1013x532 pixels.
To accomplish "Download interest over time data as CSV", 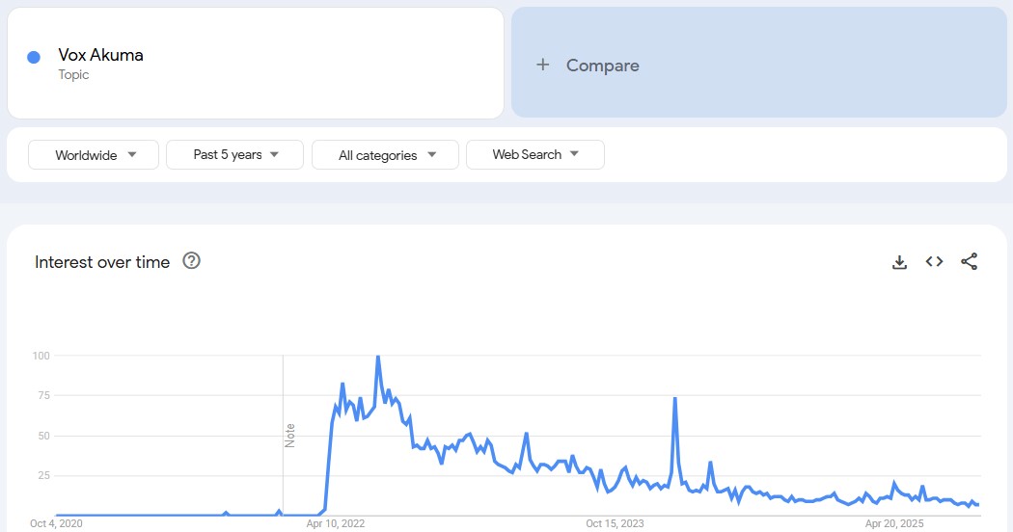I will tap(899, 262).
